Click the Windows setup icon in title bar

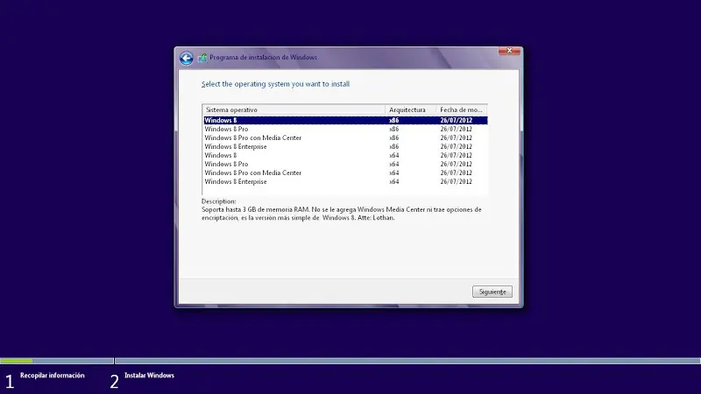click(202, 58)
